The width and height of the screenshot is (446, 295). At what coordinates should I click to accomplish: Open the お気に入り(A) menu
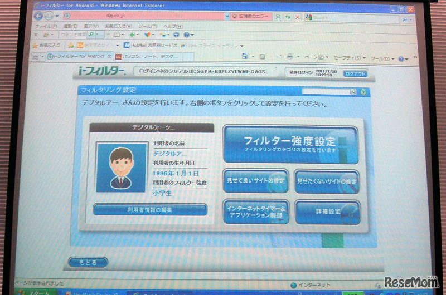coord(118,26)
